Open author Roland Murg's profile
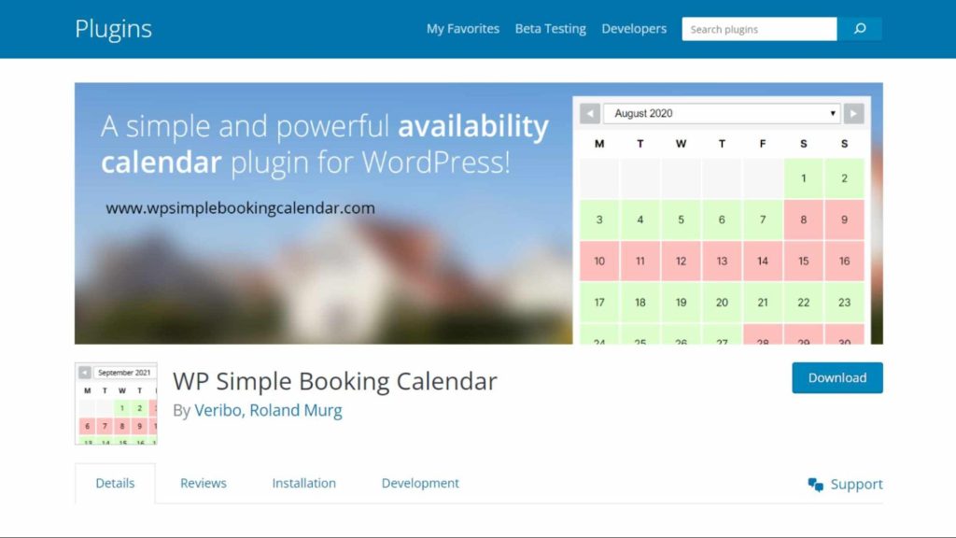The image size is (956, 538). (296, 411)
